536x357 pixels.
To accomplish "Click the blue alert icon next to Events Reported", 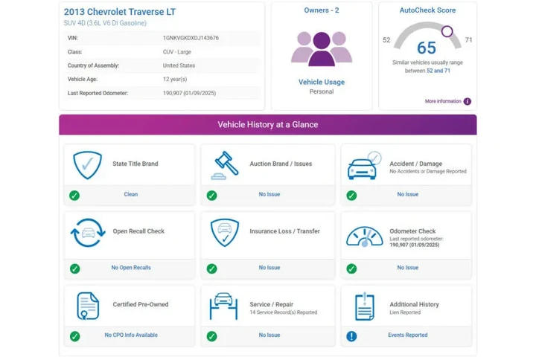I will point(351,336).
